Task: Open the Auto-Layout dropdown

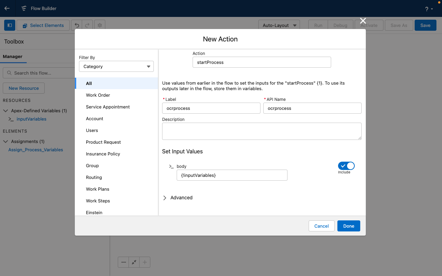Action: pyautogui.click(x=279, y=25)
